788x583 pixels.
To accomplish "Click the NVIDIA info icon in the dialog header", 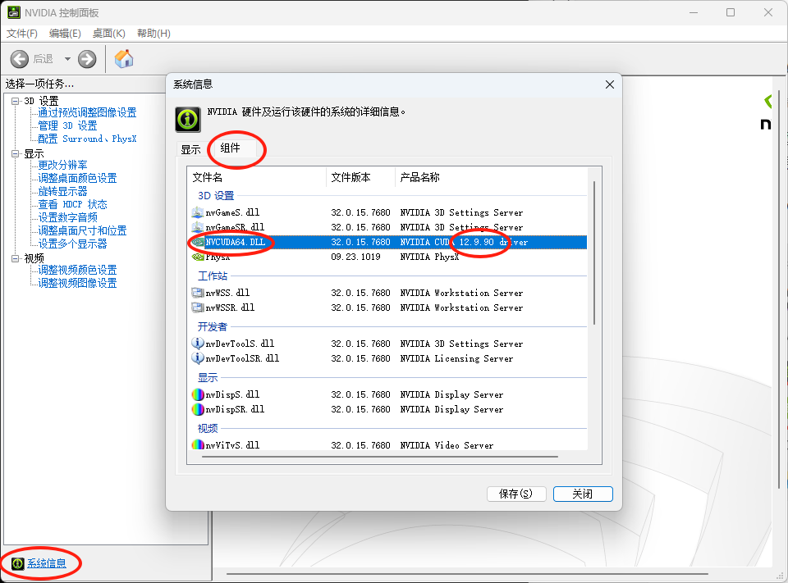I will (187, 119).
